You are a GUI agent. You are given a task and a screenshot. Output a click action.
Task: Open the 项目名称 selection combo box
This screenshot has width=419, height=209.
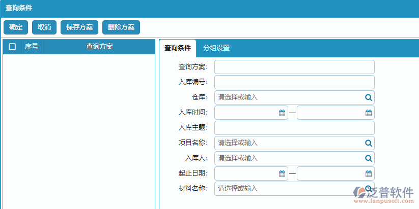coord(289,143)
